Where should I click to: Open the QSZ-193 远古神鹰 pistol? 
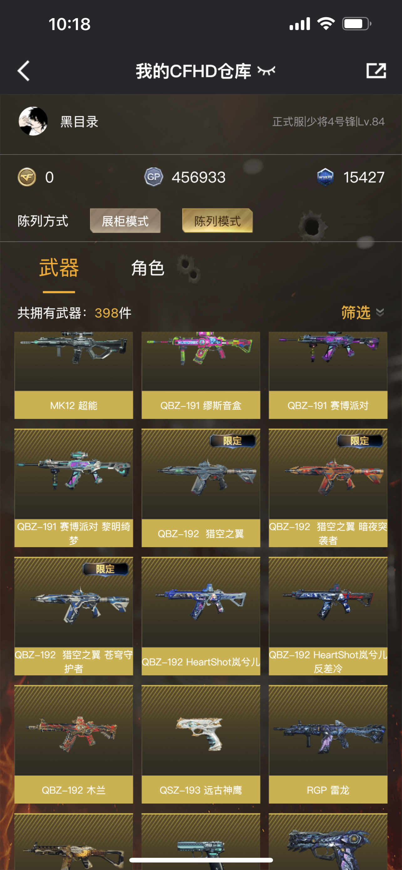(201, 744)
